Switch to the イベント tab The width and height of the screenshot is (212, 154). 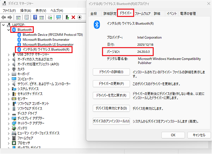[172, 14]
